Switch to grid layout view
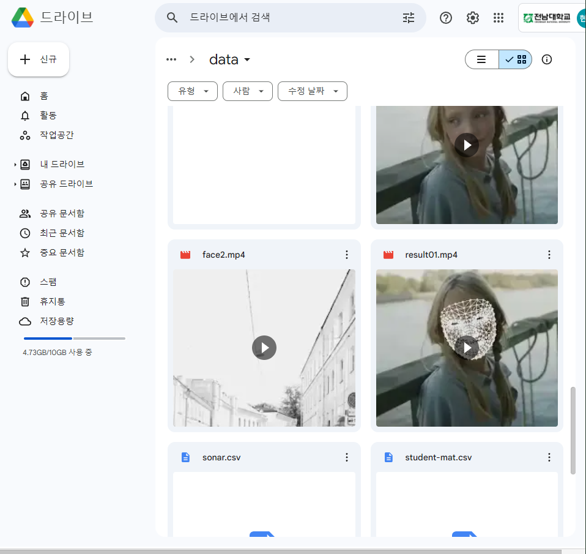 516,59
